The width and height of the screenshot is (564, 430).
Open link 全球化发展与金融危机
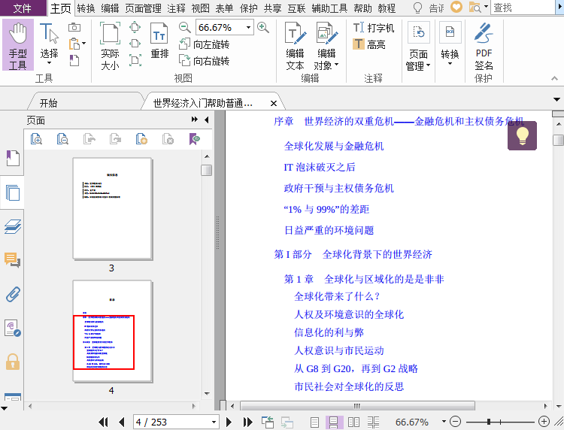coord(334,146)
